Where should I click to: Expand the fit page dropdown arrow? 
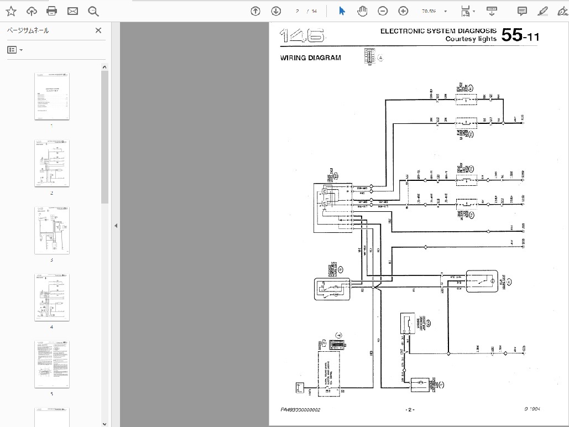click(x=474, y=11)
